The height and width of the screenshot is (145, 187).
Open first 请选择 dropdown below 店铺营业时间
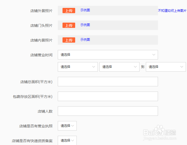pyautogui.click(x=78, y=67)
